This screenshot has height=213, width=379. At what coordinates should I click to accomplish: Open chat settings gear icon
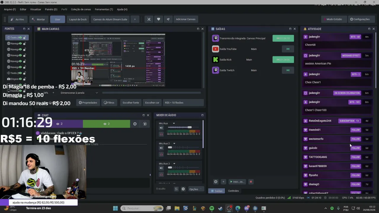click(135, 124)
